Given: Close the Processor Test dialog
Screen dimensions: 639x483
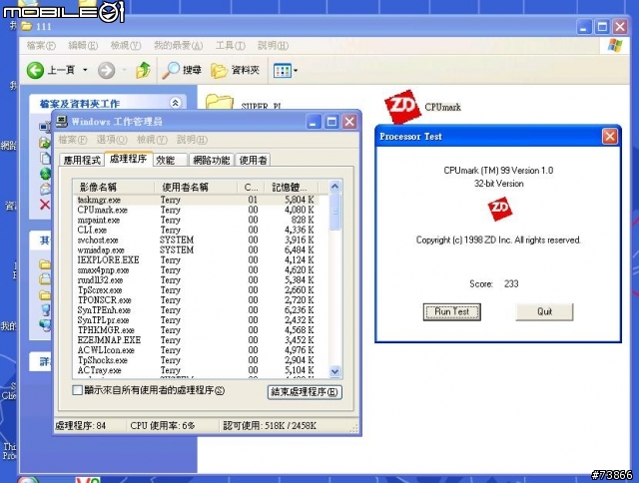Looking at the screenshot, I should click(x=610, y=137).
